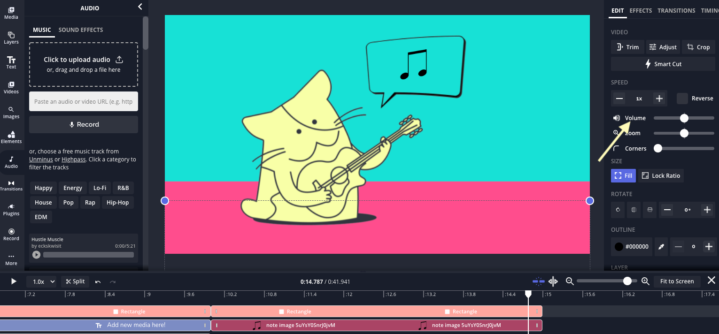Image resolution: width=719 pixels, height=334 pixels.
Task: Toggle the Lock Ratio option
Action: pos(661,175)
